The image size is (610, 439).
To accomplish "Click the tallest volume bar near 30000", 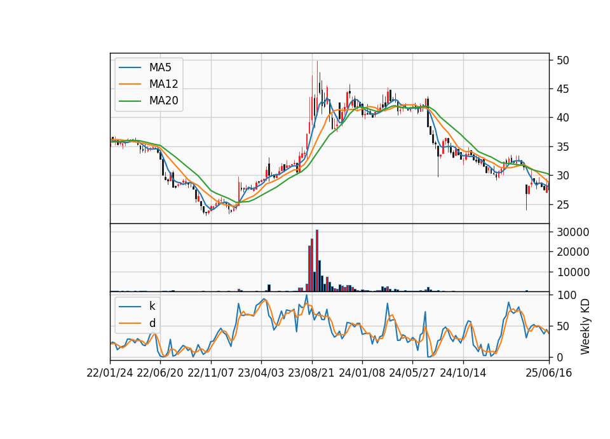I will point(317,261).
